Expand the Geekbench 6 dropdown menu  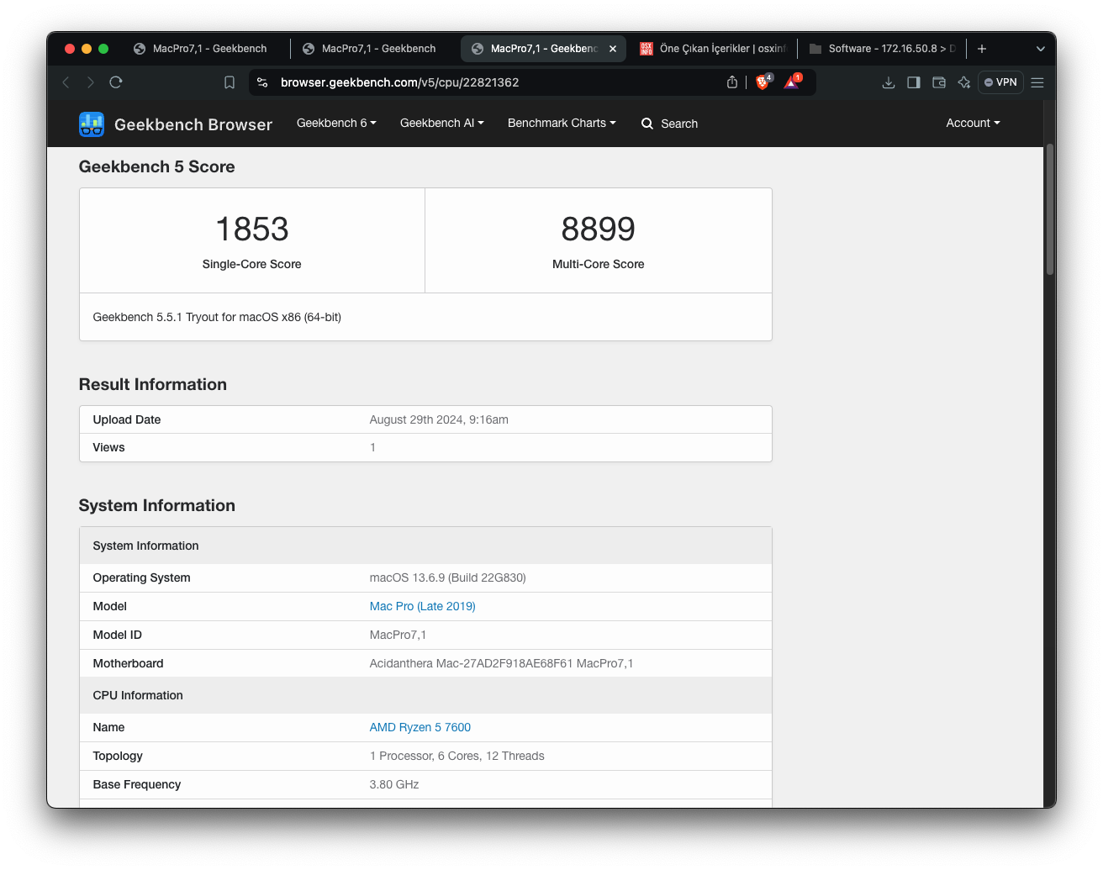pos(336,123)
